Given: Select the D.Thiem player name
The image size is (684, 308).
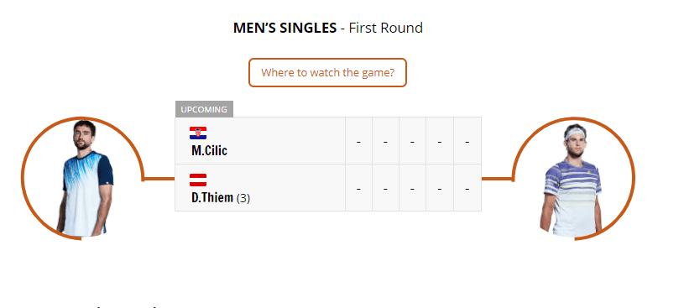Looking at the screenshot, I should click(x=212, y=197).
